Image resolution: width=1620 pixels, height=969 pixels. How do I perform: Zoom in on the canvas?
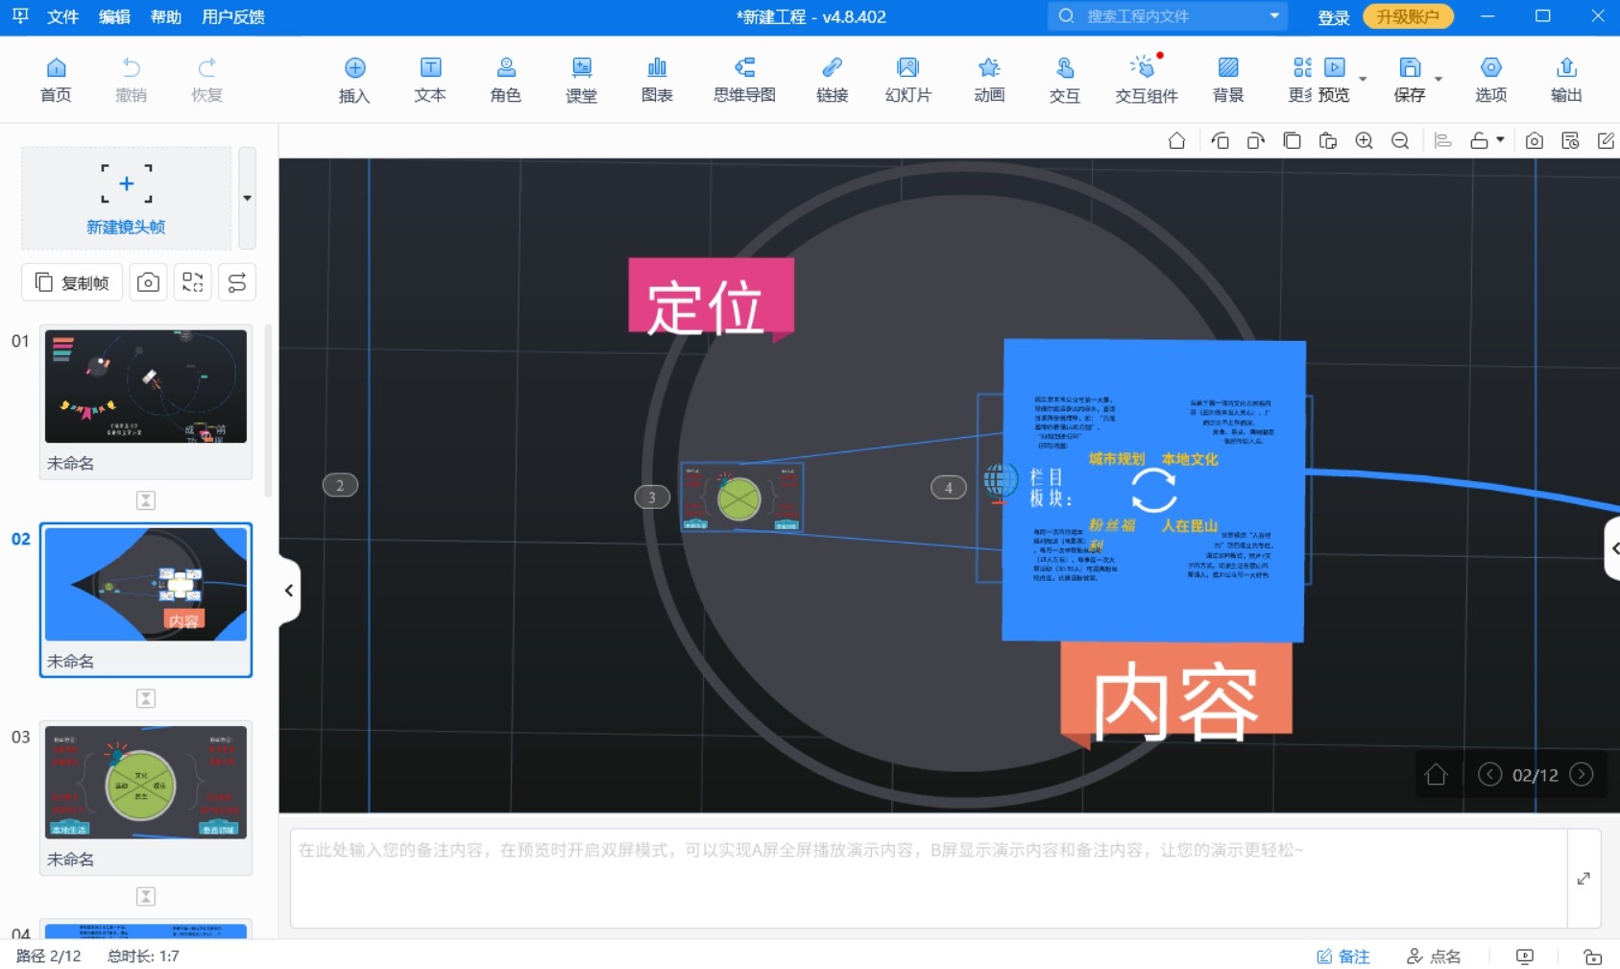1364,141
